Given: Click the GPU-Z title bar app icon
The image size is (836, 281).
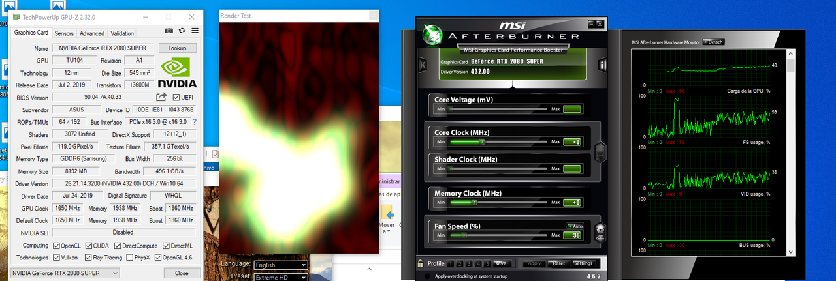Looking at the screenshot, I should [17, 16].
